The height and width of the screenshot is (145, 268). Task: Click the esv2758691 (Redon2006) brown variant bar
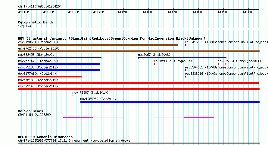click(x=98, y=45)
